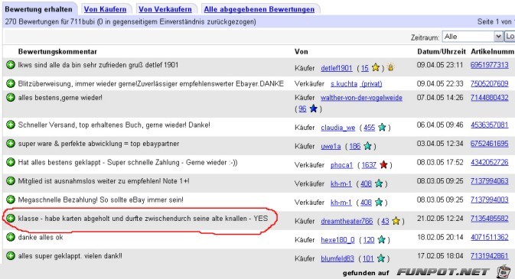Click the teal star beside uwe1a's 186

(367, 146)
